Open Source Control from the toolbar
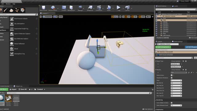197x111 pixels. [x=53, y=8]
